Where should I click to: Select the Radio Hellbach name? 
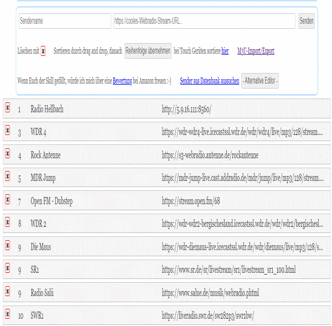pyautogui.click(x=47, y=109)
